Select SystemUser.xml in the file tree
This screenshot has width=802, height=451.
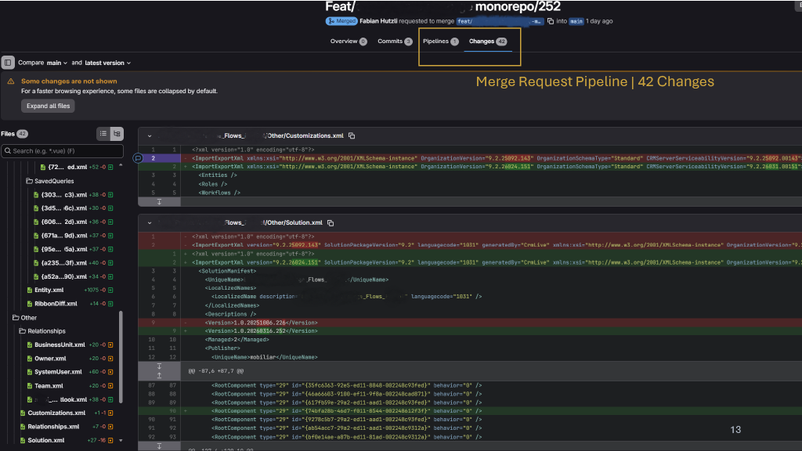(x=57, y=372)
